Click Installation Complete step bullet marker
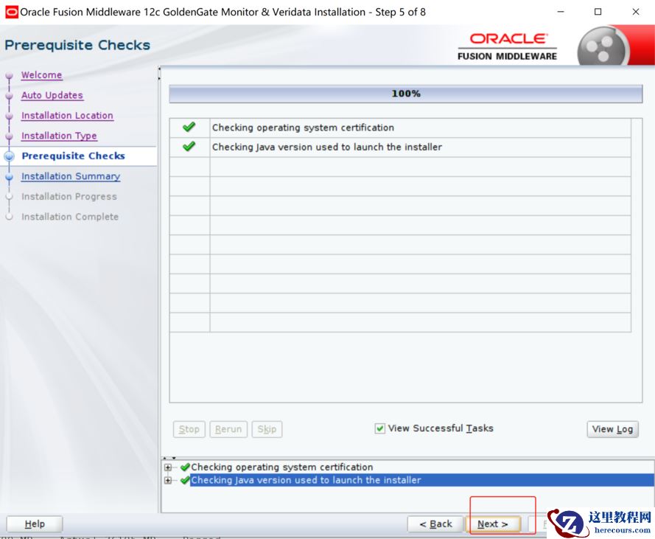 tap(9, 217)
